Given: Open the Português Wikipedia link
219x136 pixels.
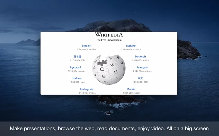Looking at the screenshot, I should [x=87, y=89].
